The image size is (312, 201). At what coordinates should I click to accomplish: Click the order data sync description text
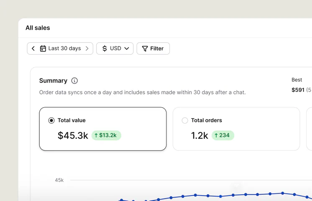pyautogui.click(x=143, y=93)
